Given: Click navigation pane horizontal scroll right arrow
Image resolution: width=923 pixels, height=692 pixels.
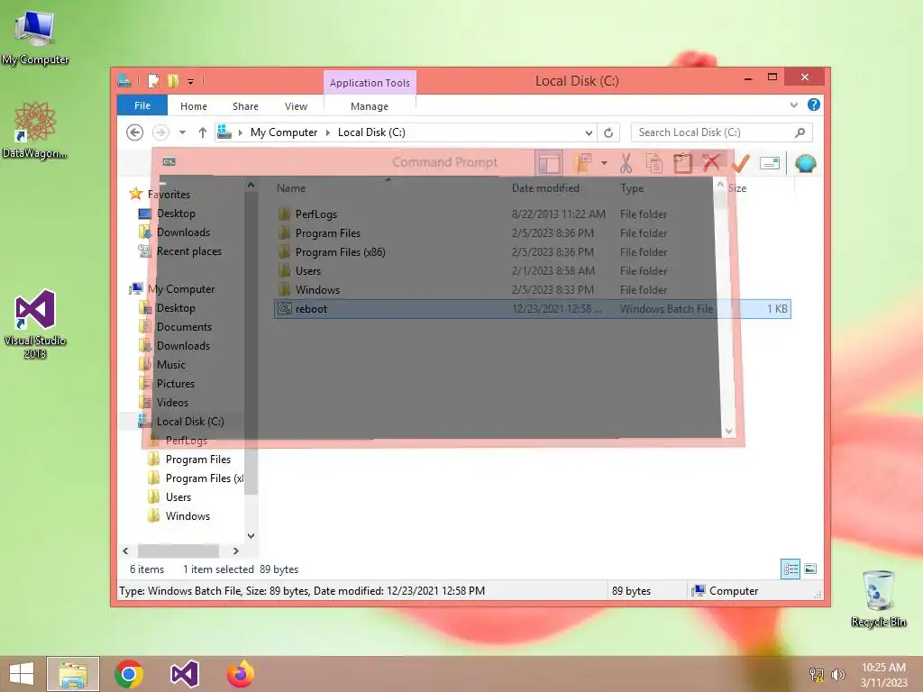Looking at the screenshot, I should (x=235, y=551).
